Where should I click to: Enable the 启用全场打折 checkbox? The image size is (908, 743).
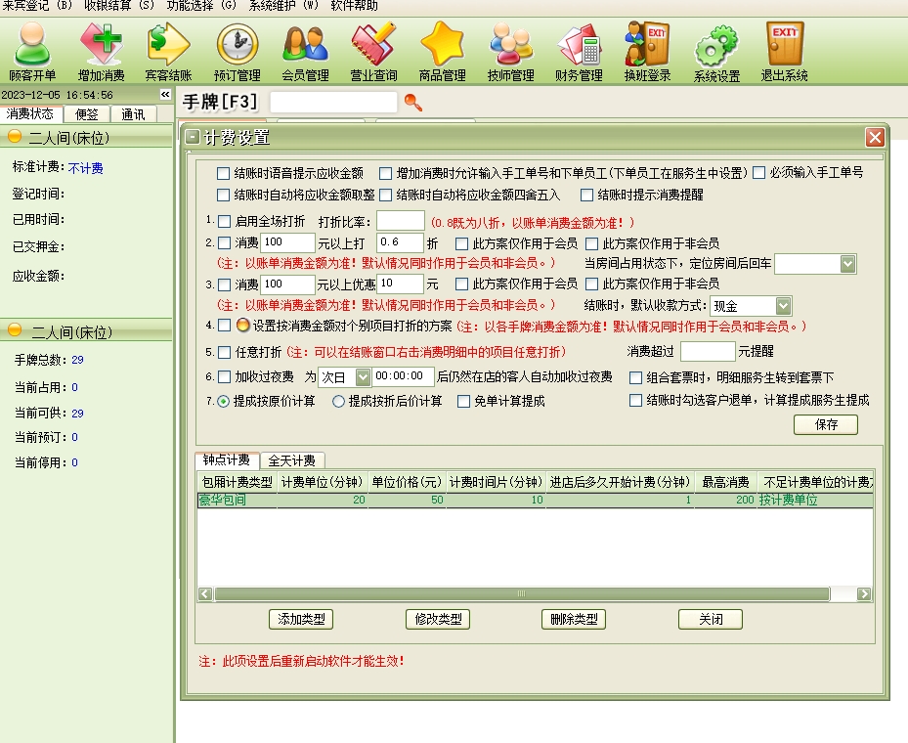click(x=224, y=221)
